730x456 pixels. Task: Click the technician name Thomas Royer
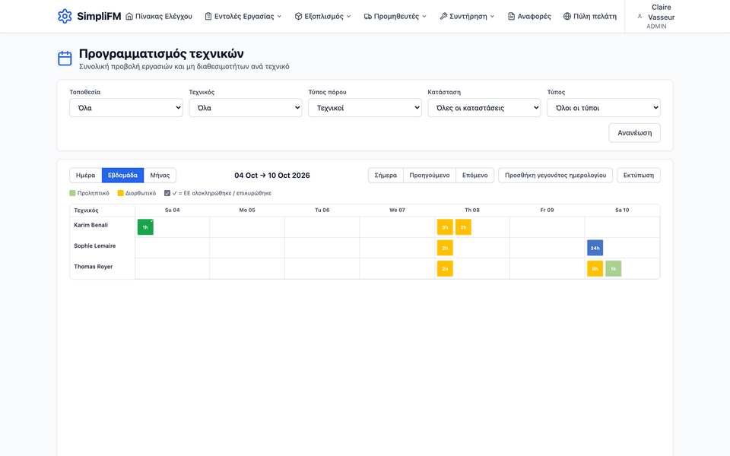pos(93,267)
